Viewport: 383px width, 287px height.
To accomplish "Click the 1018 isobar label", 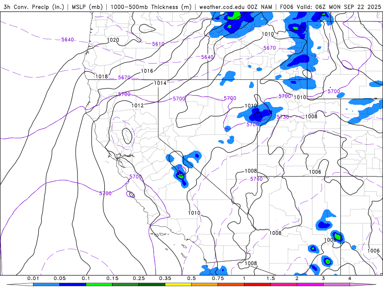I will (101, 77).
